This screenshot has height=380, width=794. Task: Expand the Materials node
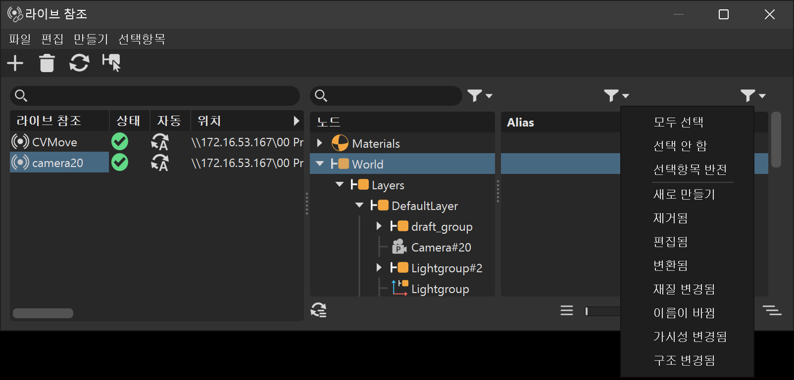pyautogui.click(x=320, y=143)
